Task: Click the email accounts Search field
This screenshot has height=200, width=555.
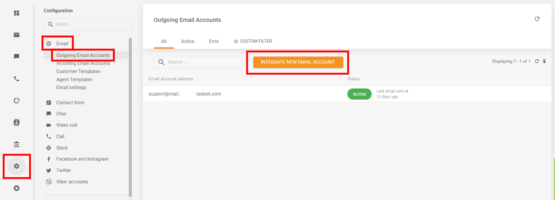Action: point(198,62)
